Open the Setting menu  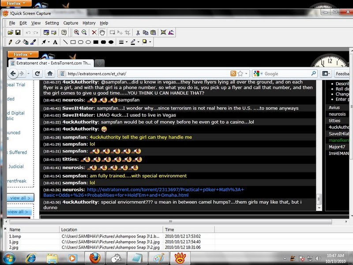tap(52, 23)
